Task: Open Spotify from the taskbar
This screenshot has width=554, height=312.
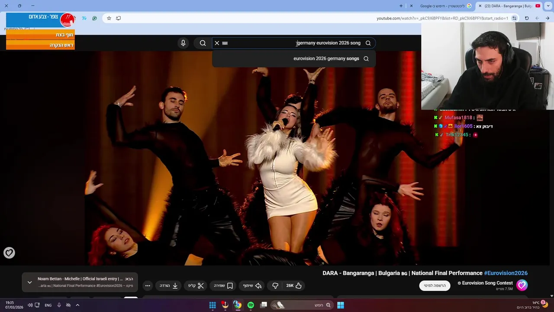Action: tap(251, 305)
